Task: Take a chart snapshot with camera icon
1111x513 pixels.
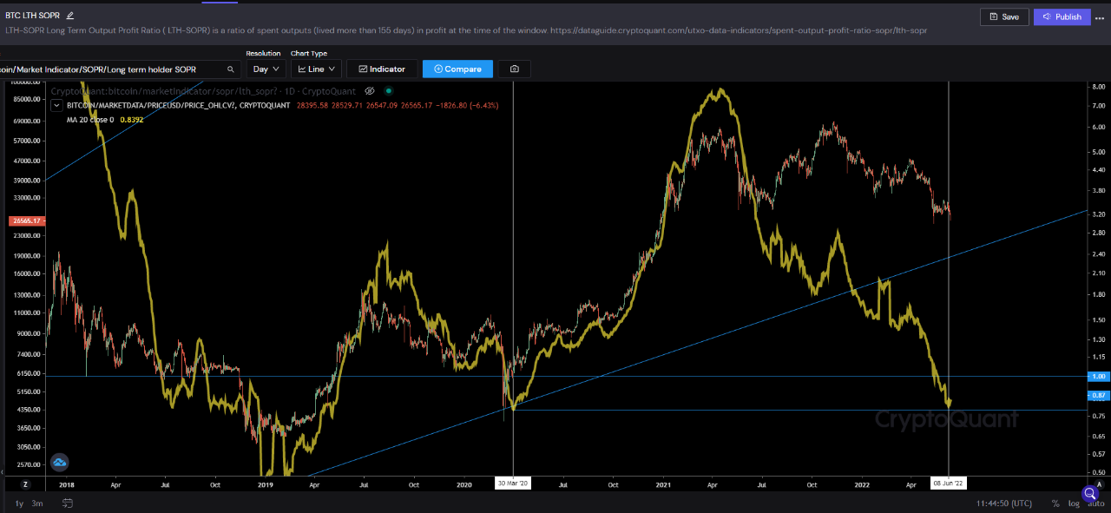Action: 515,69
